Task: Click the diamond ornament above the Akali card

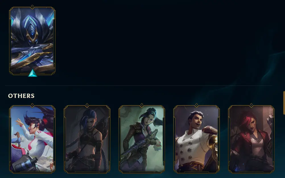Action: point(32,105)
